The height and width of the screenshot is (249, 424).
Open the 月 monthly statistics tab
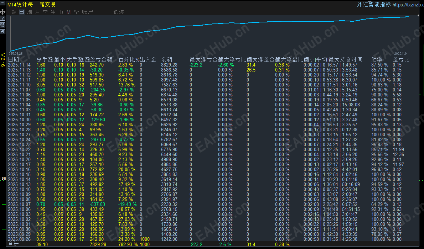(x=37, y=12)
